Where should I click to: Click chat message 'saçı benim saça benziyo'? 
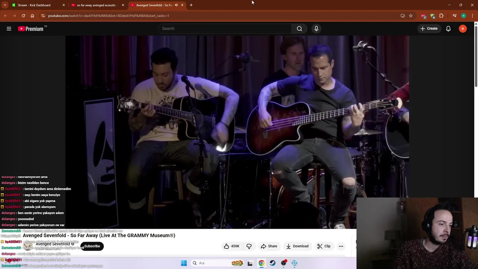point(42,195)
